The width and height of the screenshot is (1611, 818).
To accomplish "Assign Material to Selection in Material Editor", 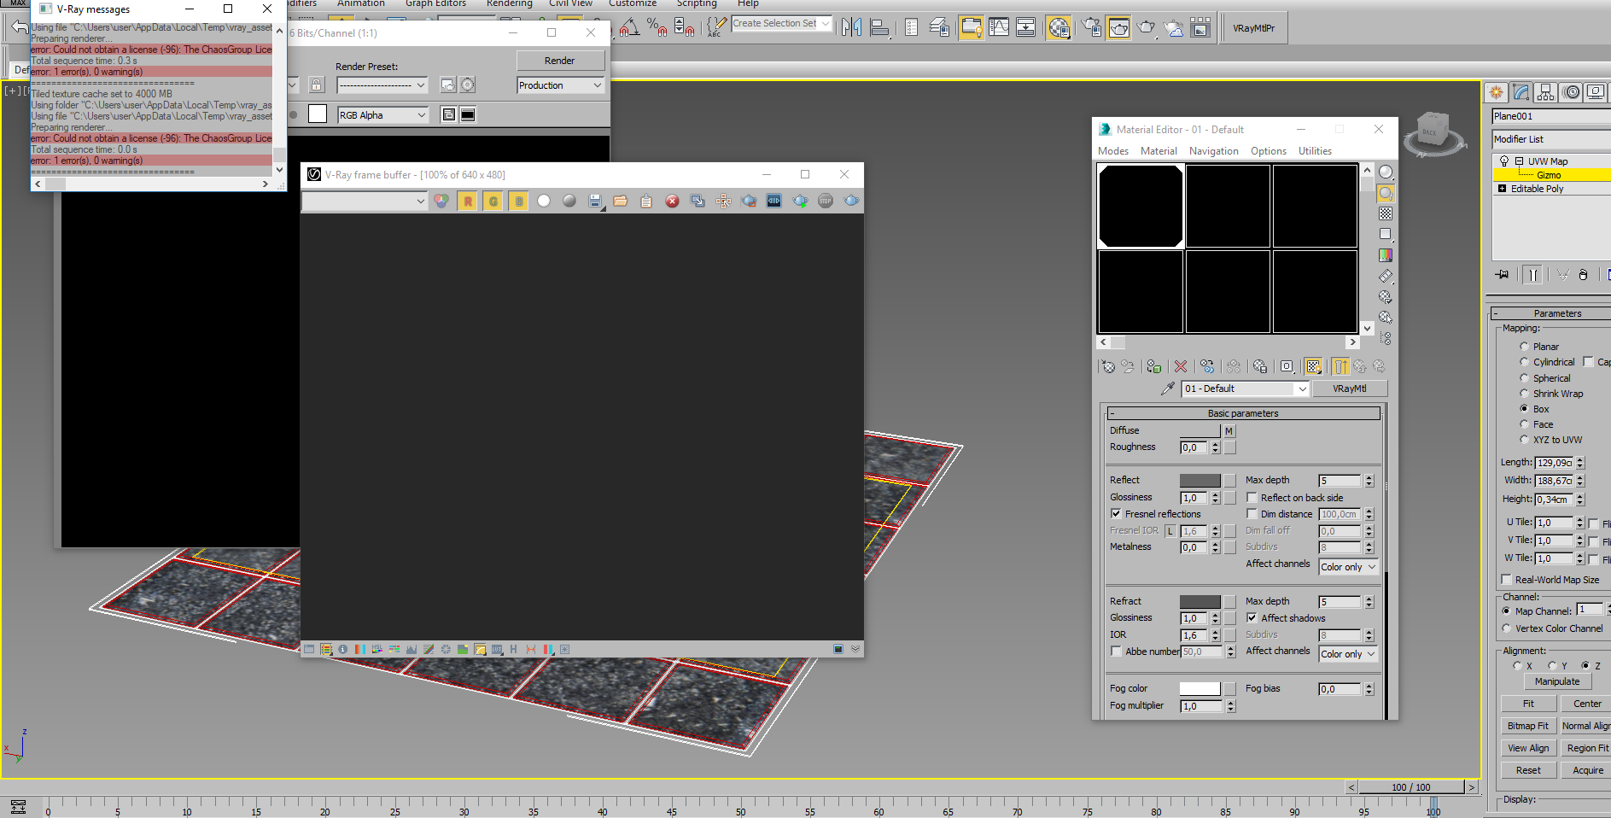I will (1154, 366).
